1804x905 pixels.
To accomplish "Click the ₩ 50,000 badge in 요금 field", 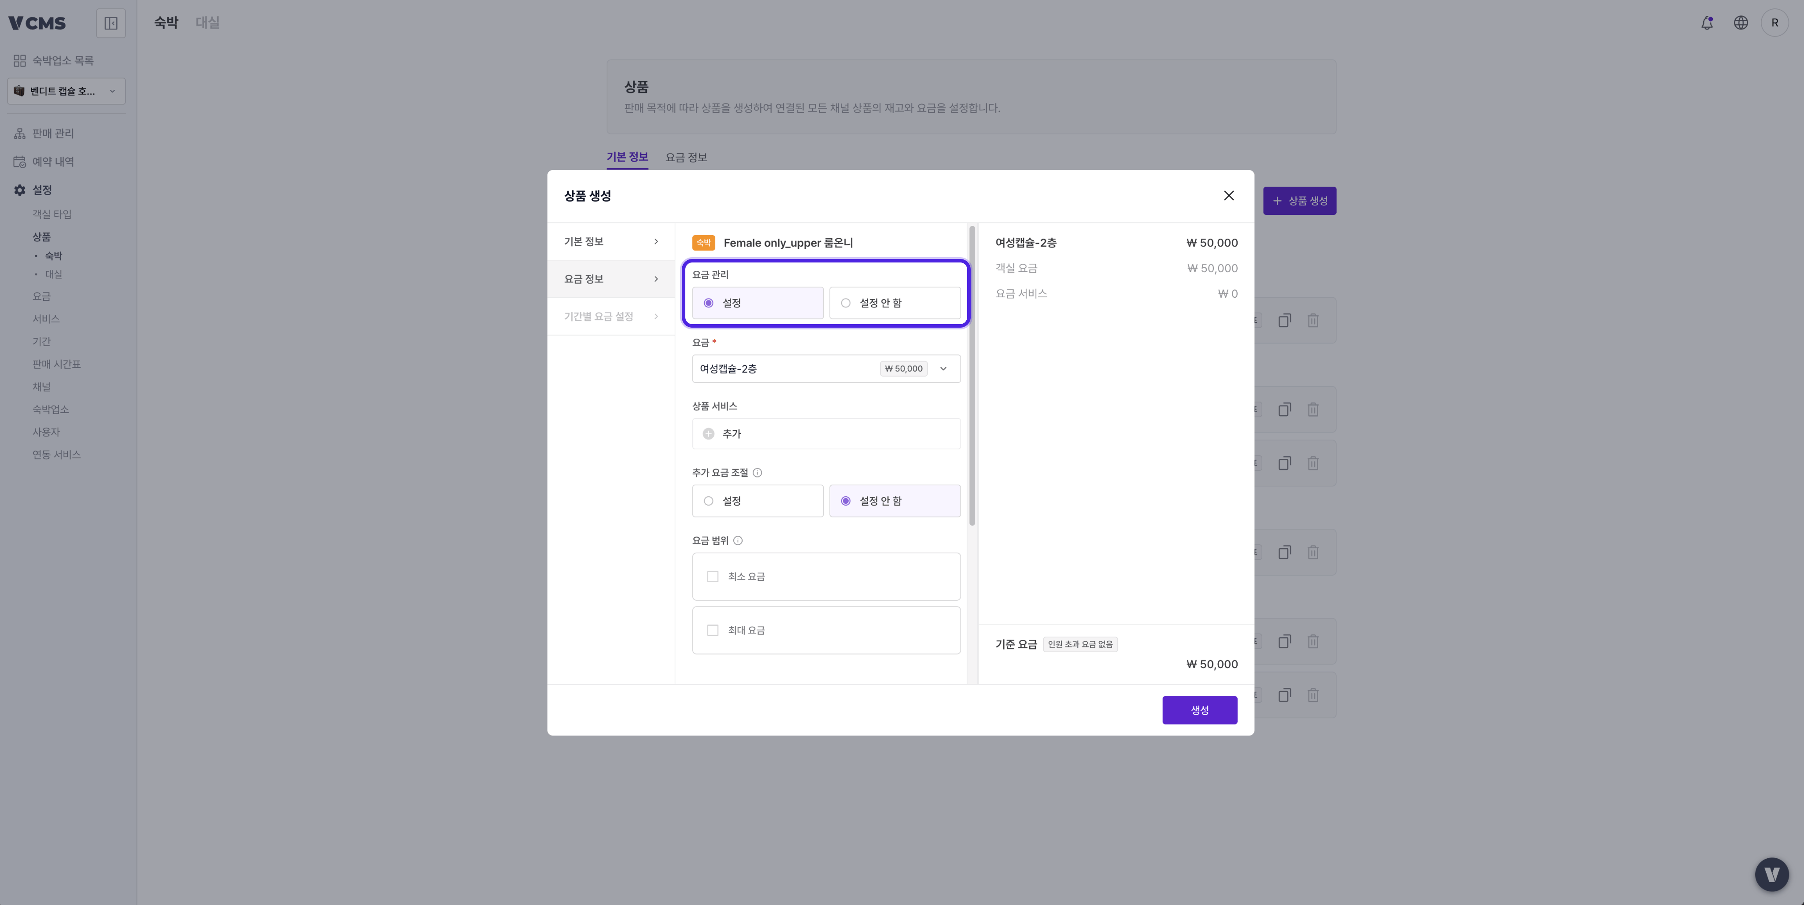I will (x=903, y=369).
